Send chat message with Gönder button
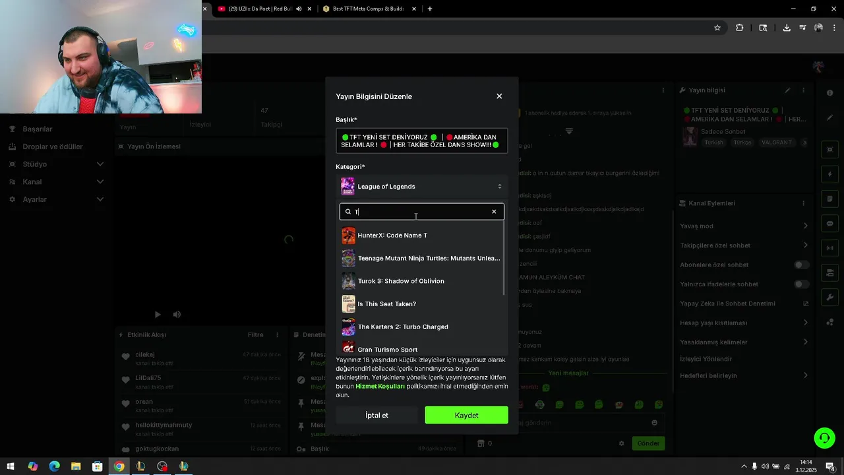The image size is (844, 475). coord(648,443)
